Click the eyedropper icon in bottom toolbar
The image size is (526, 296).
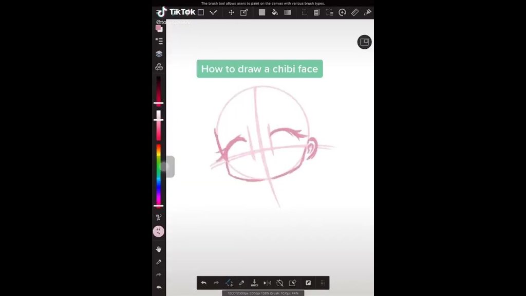tap(241, 283)
